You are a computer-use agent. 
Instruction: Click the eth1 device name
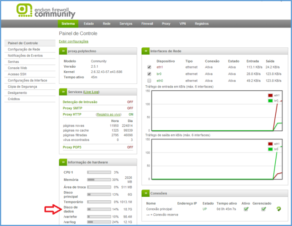point(160,67)
